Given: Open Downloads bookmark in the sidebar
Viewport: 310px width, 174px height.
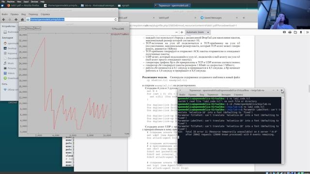Looking at the screenshot, I should pyautogui.click(x=11, y=78).
